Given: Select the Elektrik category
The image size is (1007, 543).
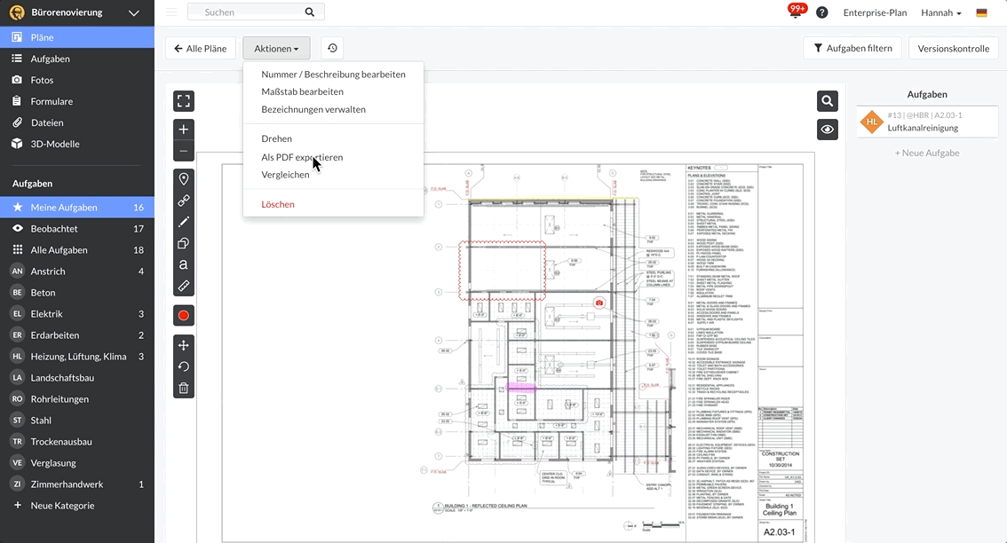Looking at the screenshot, I should click(77, 313).
